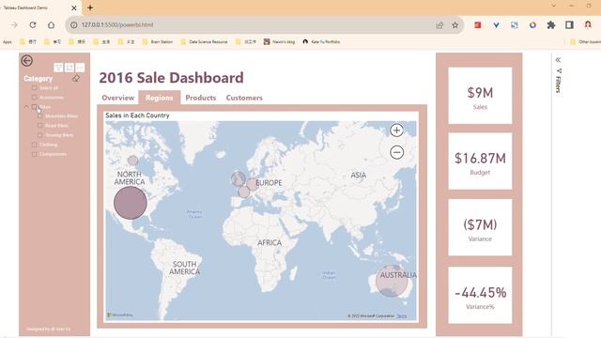
Task: Click the blue V extension icon
Action: 496,25
